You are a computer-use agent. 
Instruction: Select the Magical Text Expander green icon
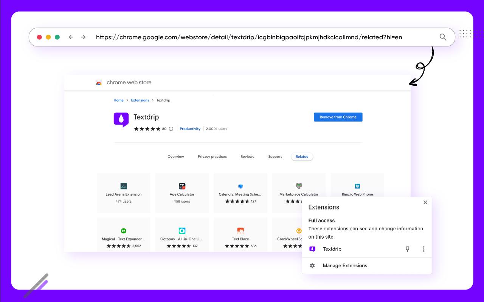tap(123, 230)
